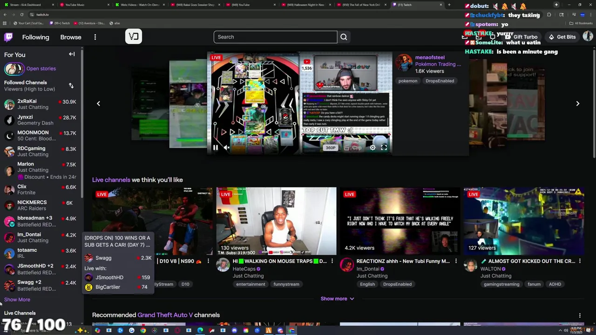The image size is (596, 335).
Task: Select BigCartiier in hover card
Action: coord(117,287)
